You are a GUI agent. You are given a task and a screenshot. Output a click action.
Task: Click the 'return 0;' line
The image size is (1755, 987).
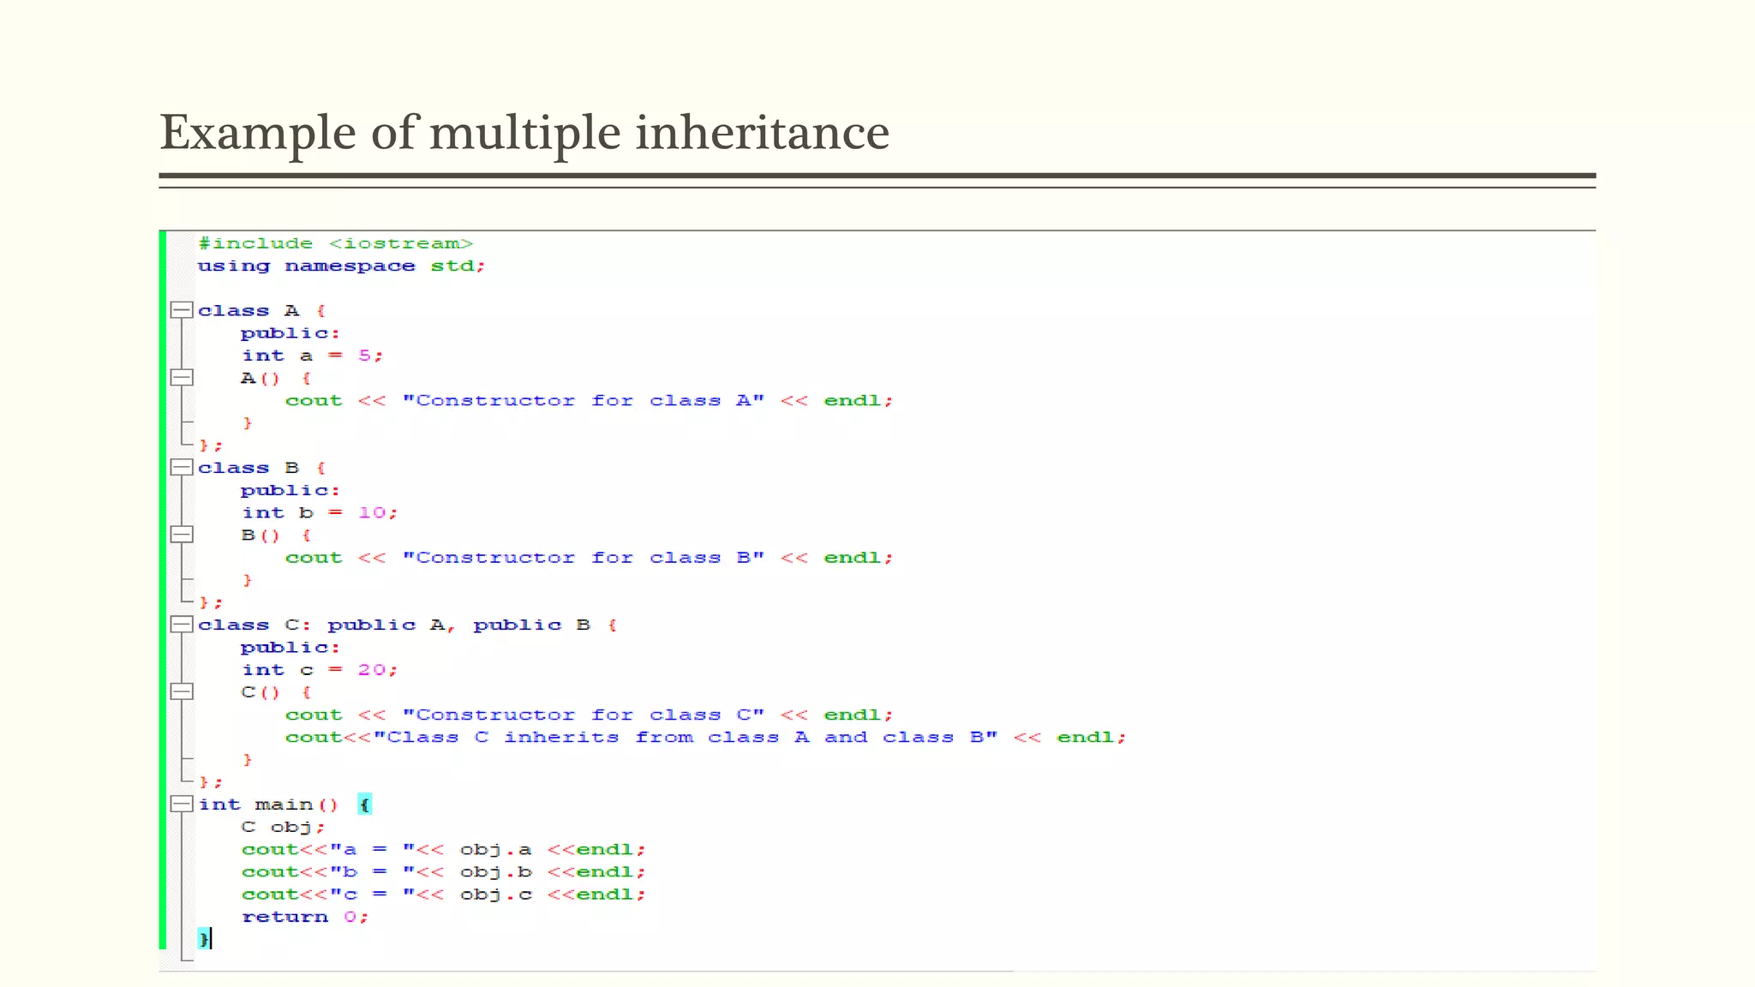pyautogui.click(x=304, y=917)
